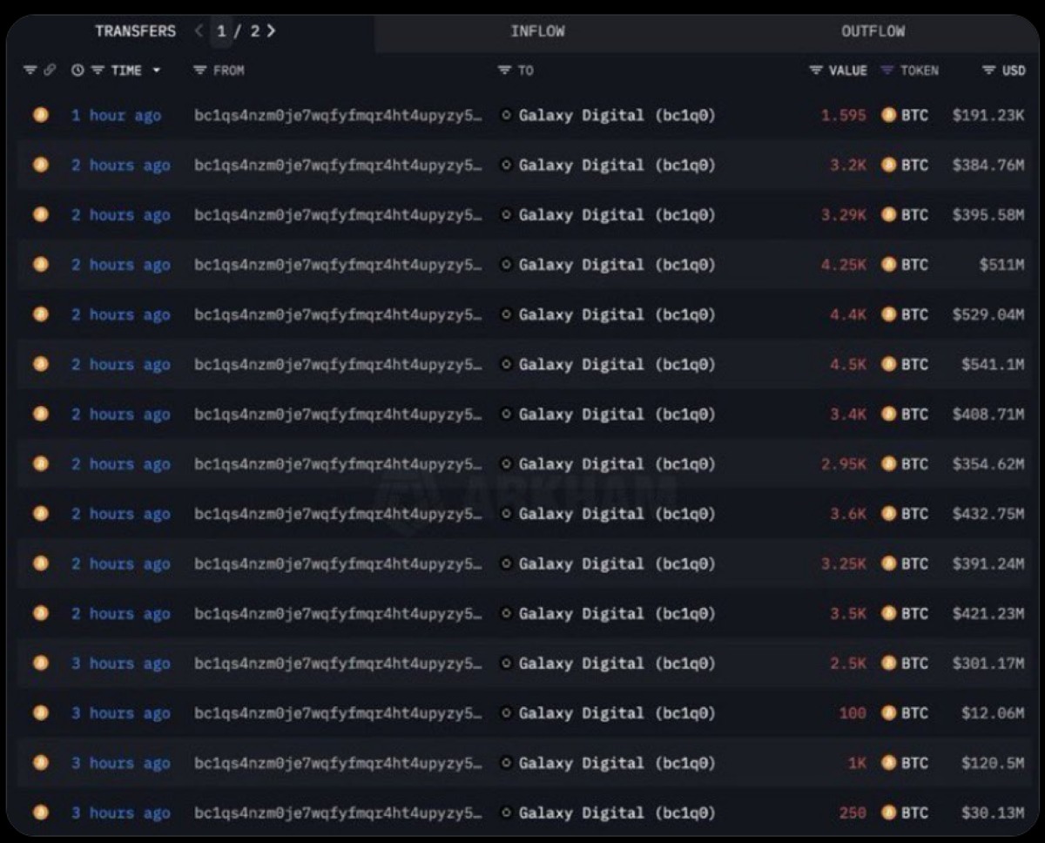1045x843 pixels.
Task: Click the $529.04M USD amount
Action: pos(988,314)
